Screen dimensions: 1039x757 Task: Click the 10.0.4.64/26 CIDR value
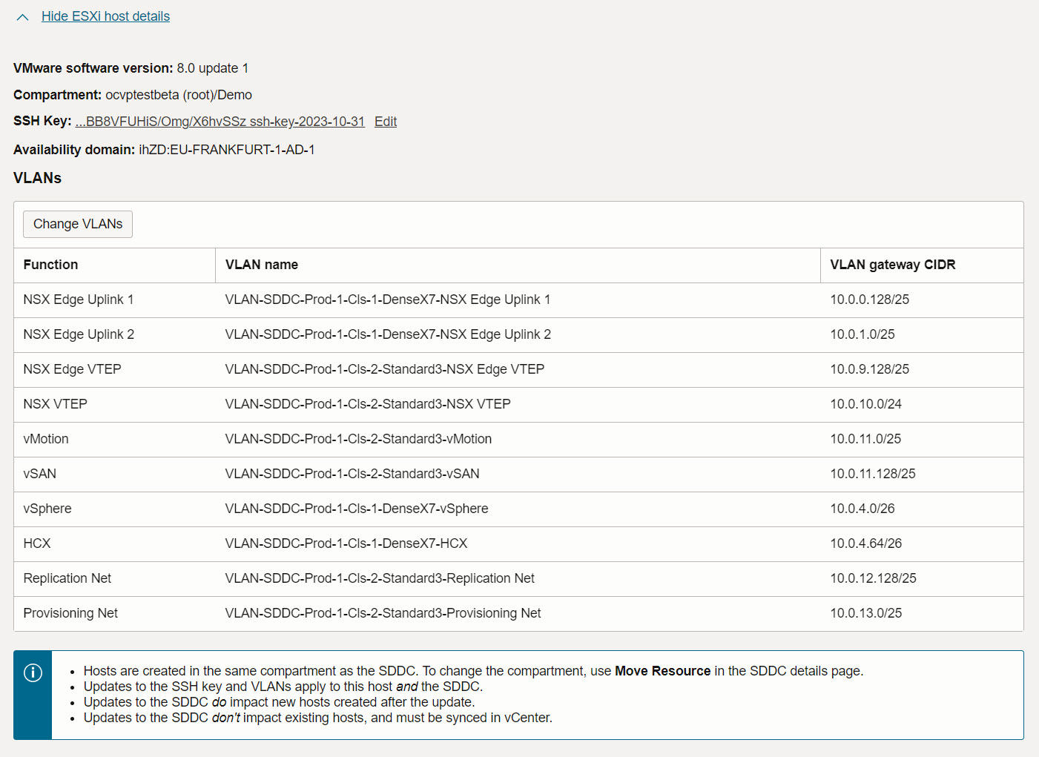pos(866,543)
